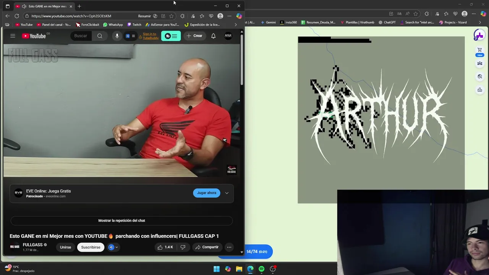489x275 pixels.
Task: Open the FULLGASS channel name link
Action: point(32,245)
